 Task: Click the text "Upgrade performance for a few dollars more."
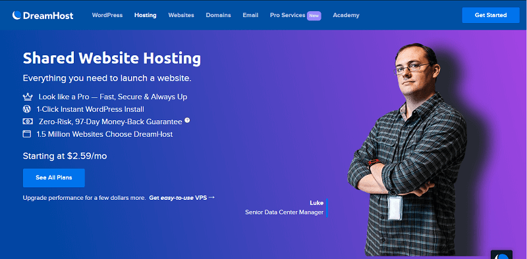coord(84,198)
